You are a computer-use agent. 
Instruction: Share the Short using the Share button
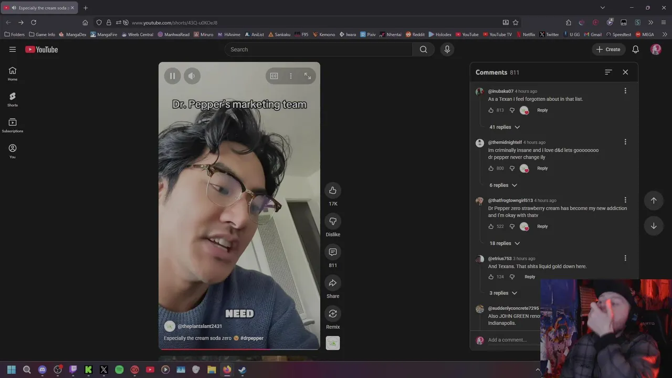point(333,283)
